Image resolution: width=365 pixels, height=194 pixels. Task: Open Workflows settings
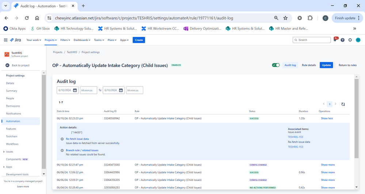[x=12, y=144]
